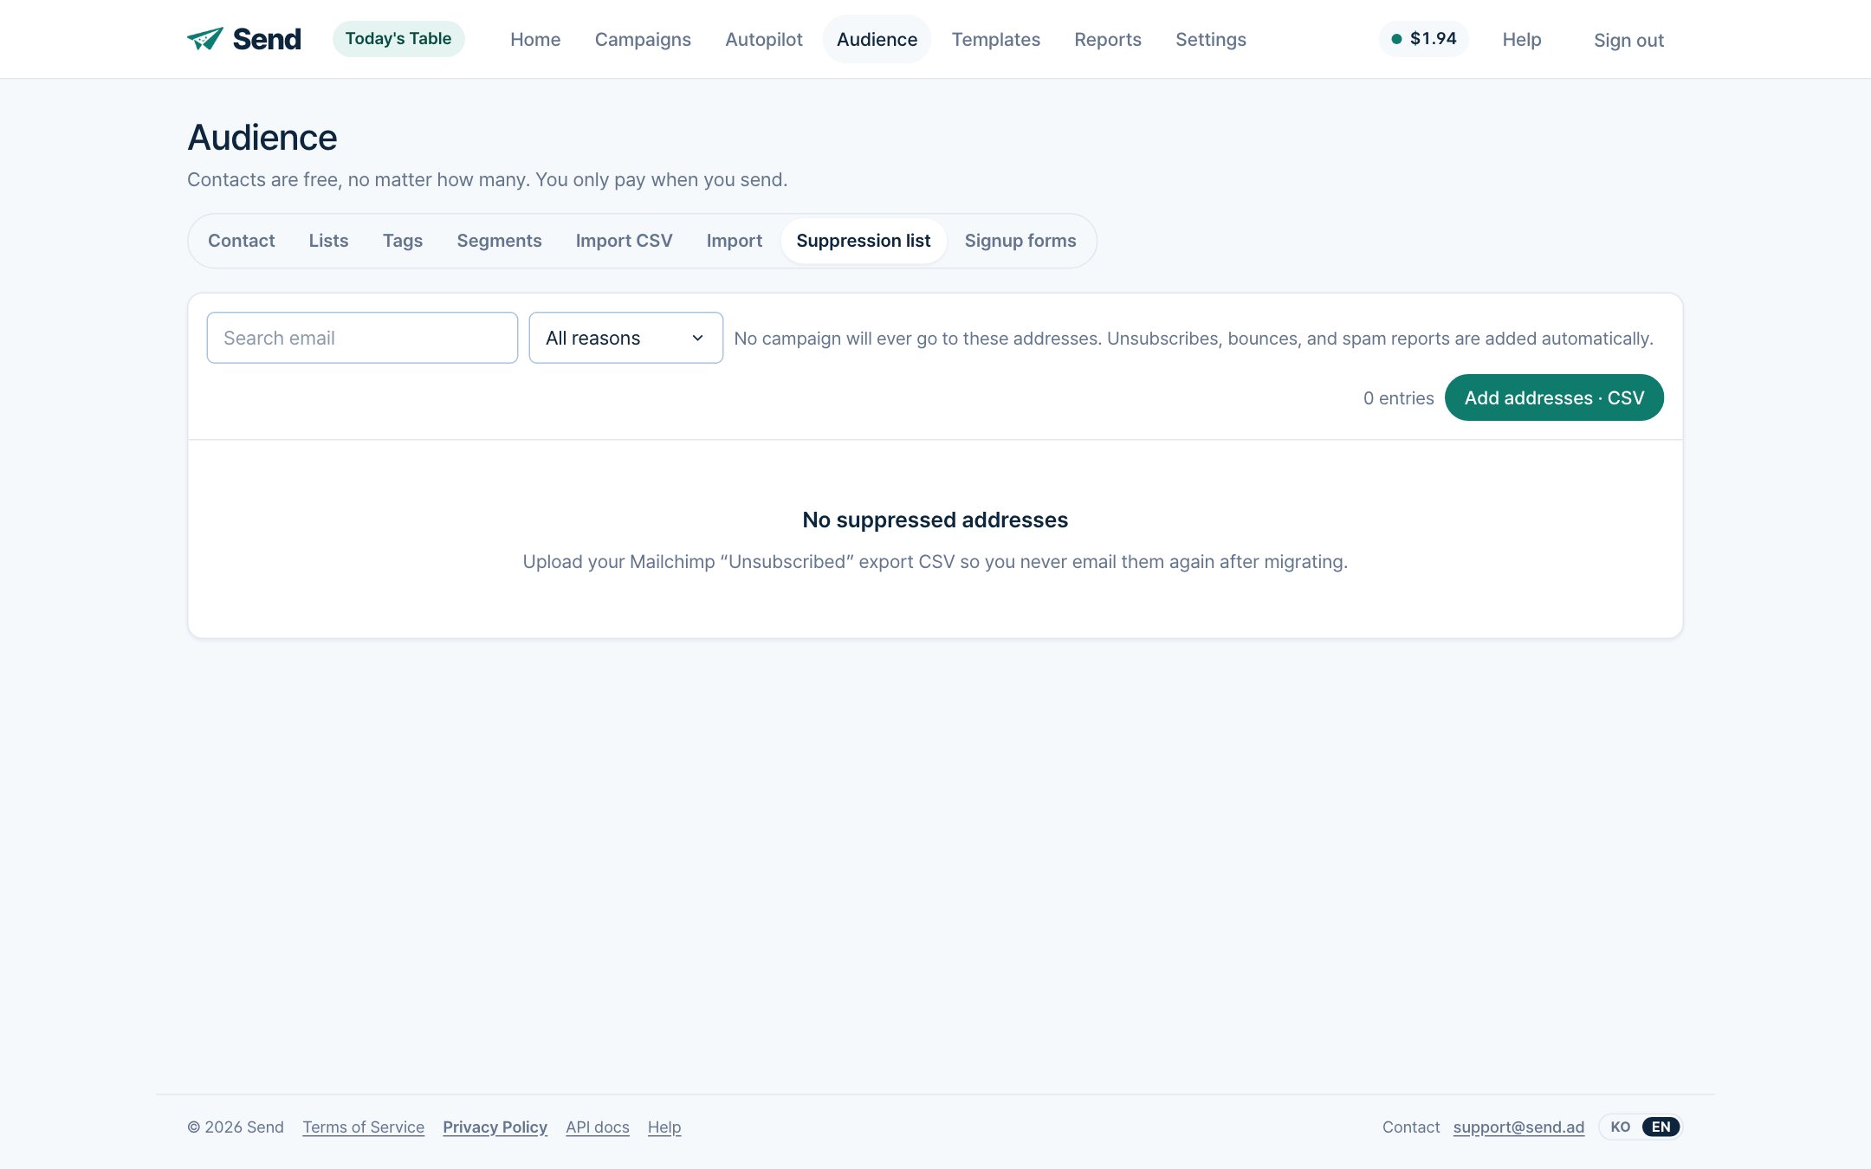This screenshot has width=1871, height=1169.
Task: Open Reports in the navigation
Action: [1108, 39]
